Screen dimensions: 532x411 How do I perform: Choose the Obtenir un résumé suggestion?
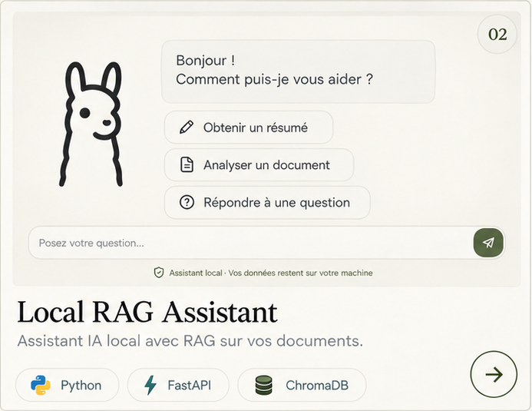(249, 128)
